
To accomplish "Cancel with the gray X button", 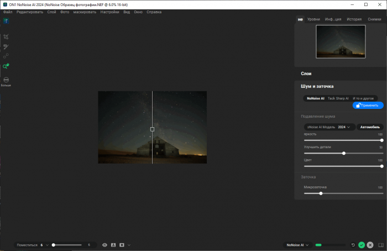I will [370, 245].
